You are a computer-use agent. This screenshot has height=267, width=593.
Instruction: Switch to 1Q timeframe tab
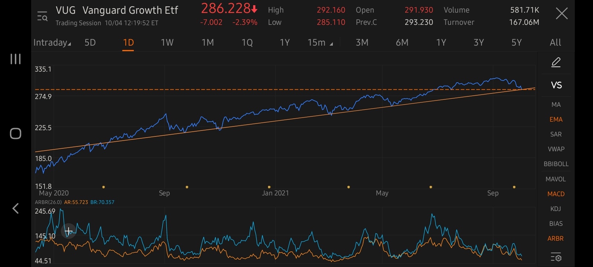(x=247, y=43)
